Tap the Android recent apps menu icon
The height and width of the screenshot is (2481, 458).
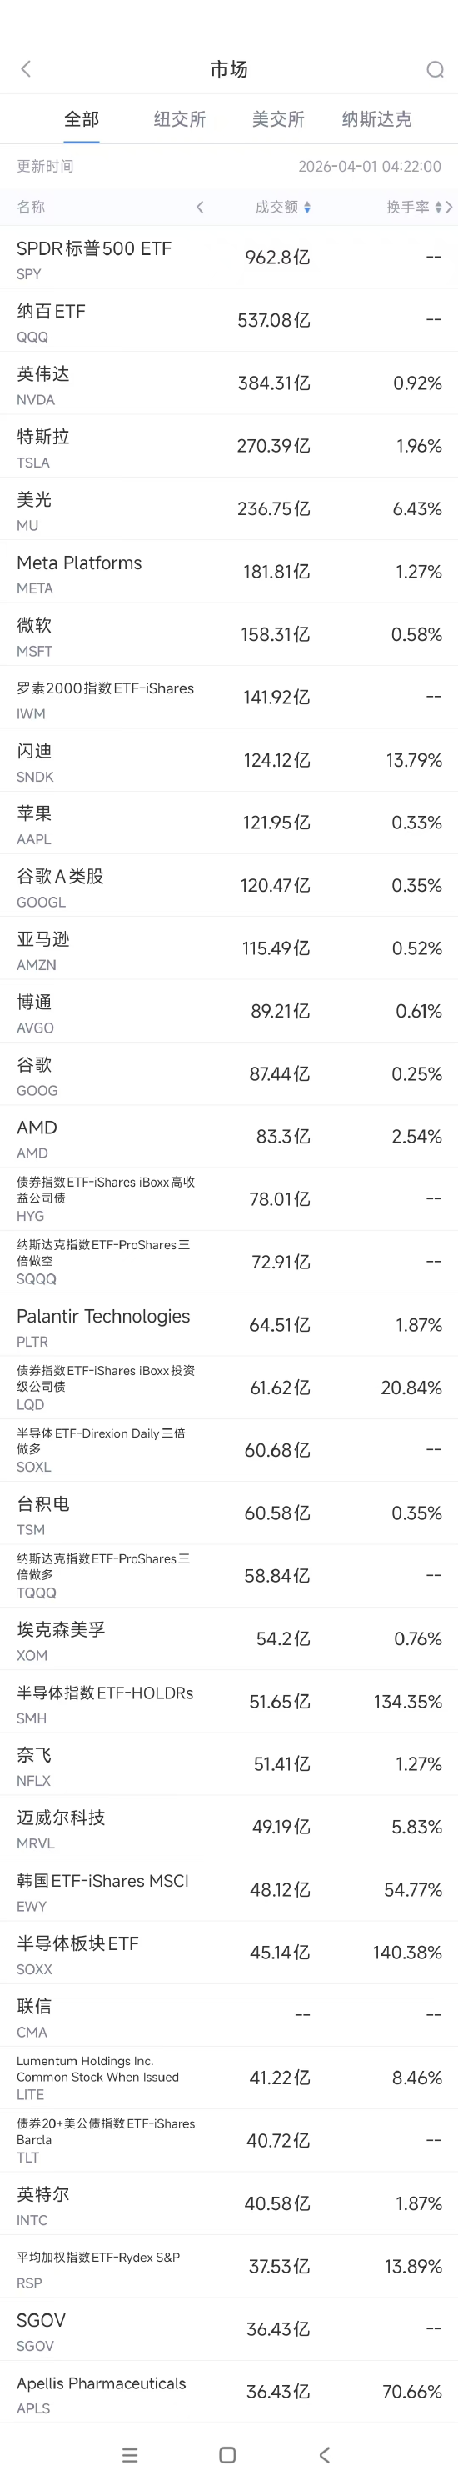click(x=131, y=2454)
